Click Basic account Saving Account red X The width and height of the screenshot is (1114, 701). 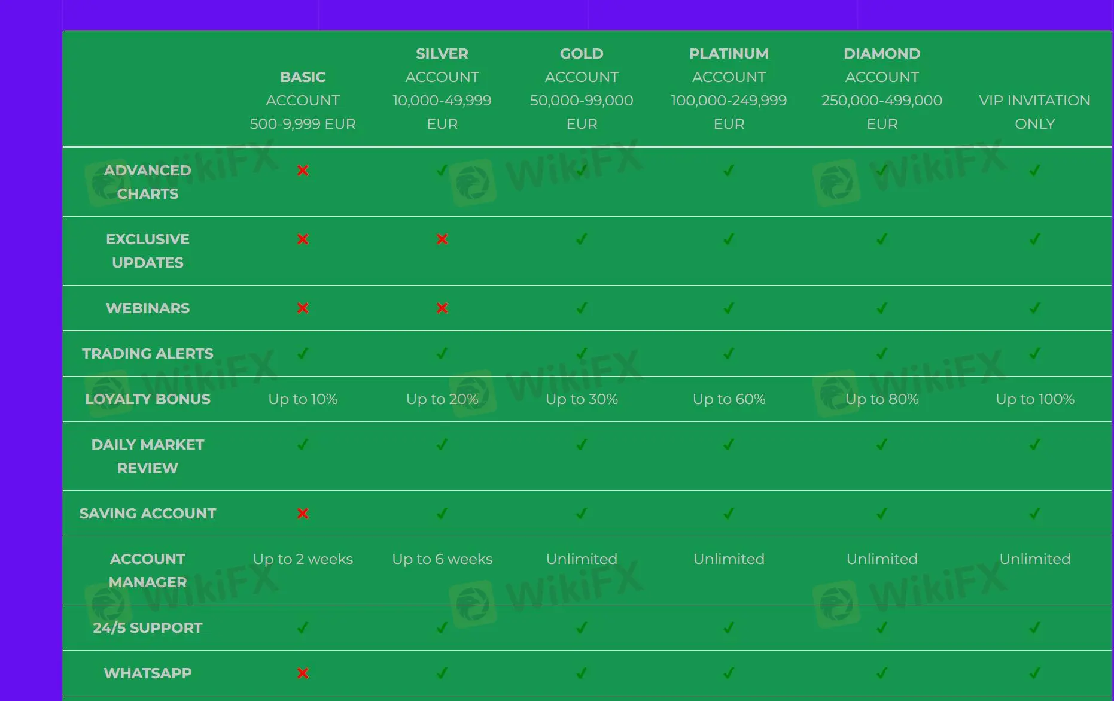point(303,514)
